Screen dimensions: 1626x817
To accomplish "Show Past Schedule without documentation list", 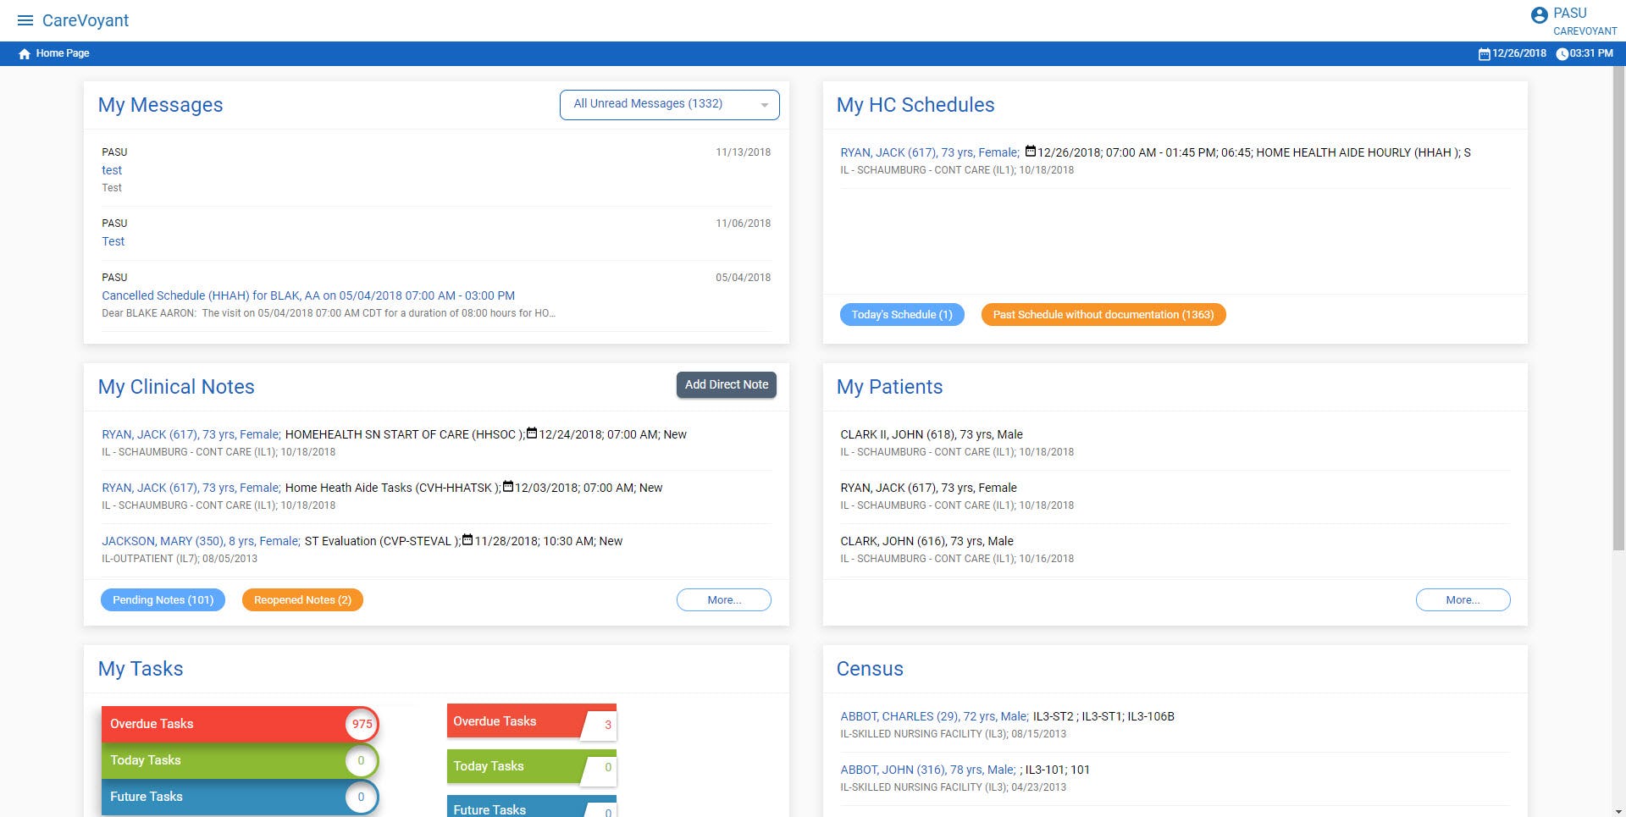I will tap(1103, 315).
